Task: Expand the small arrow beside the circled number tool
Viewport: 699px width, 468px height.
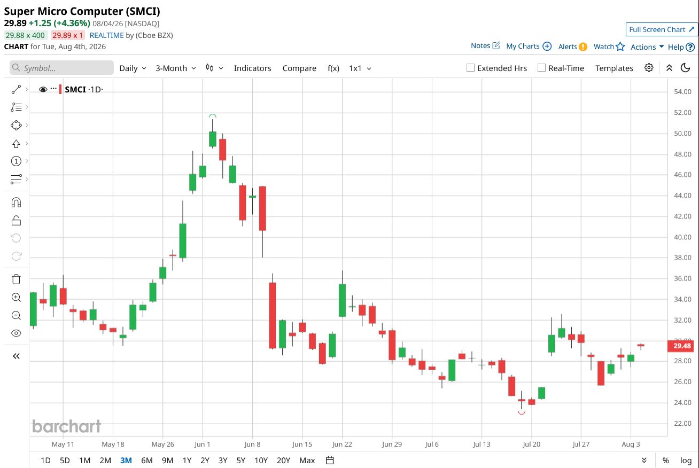Action: [x=26, y=161]
